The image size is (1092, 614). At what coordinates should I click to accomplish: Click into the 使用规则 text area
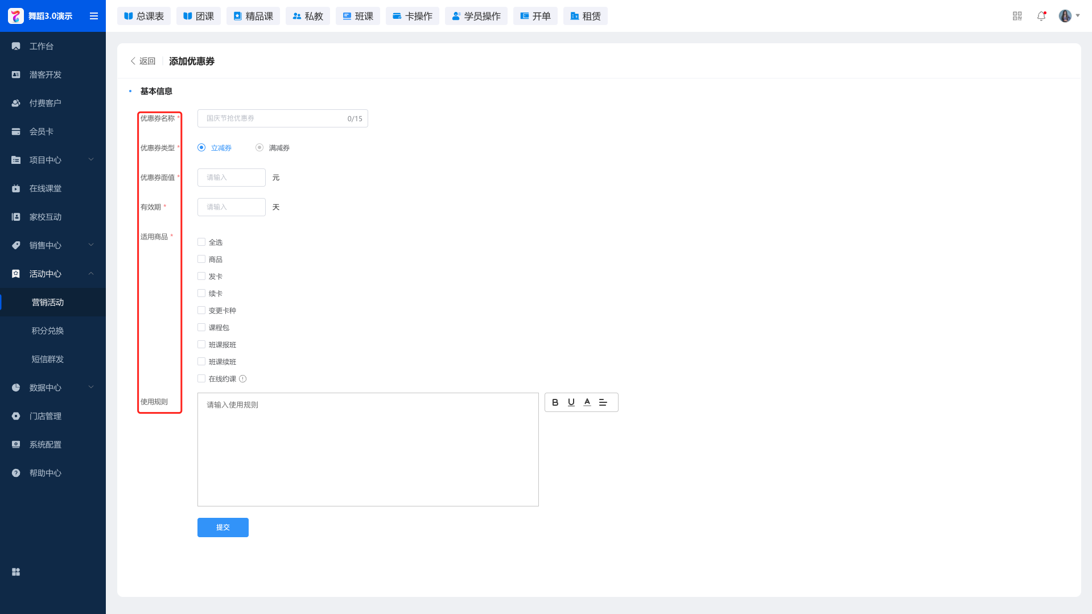tap(368, 450)
